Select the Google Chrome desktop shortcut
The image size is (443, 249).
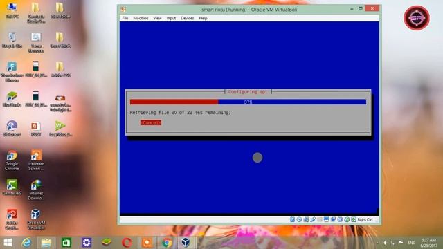pos(12,160)
